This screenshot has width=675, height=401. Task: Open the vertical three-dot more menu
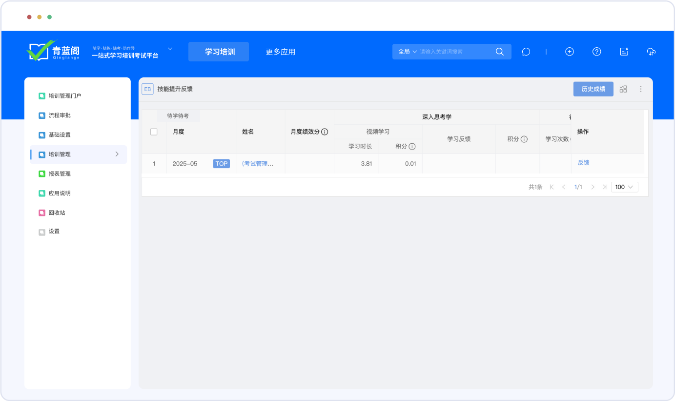pos(641,89)
